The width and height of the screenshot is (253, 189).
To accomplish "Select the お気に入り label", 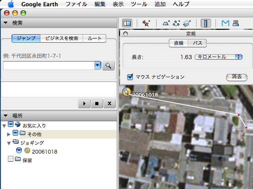I will 34,126.
